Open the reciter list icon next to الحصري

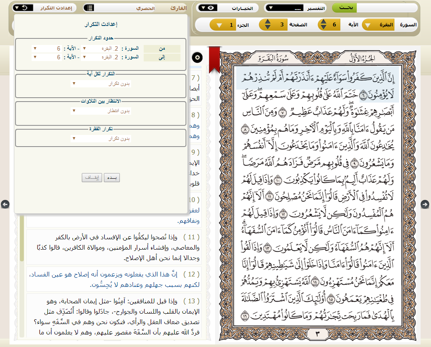point(89,8)
